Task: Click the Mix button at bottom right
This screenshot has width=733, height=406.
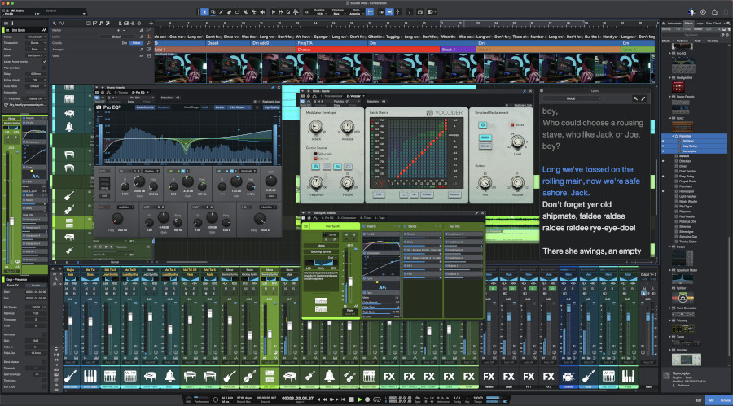Action: (x=712, y=400)
